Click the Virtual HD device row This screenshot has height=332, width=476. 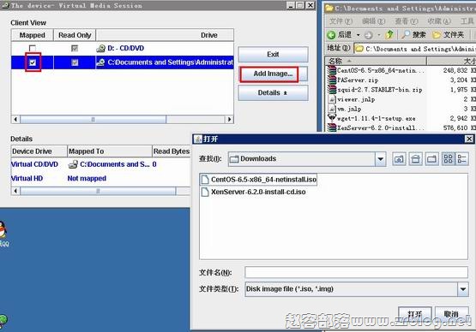pyautogui.click(x=100, y=179)
